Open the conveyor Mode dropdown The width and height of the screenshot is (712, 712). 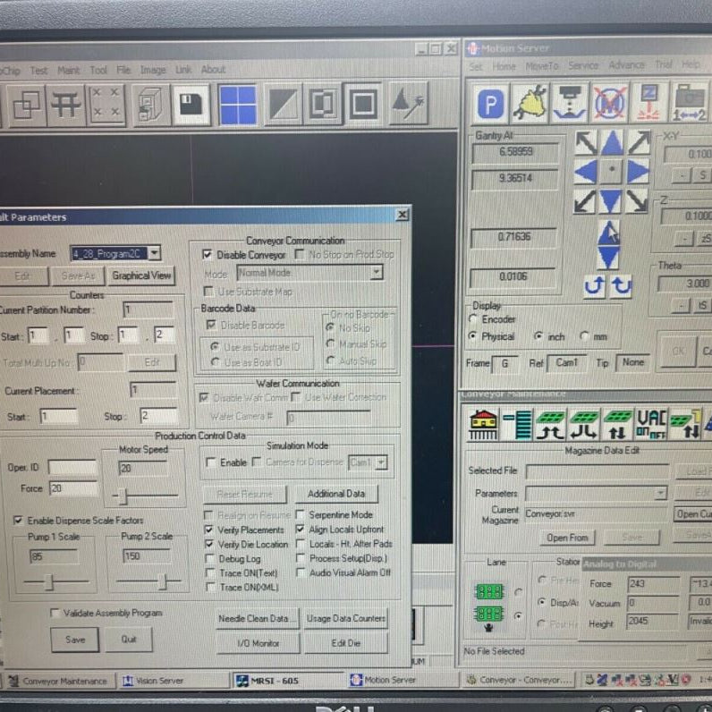(377, 273)
